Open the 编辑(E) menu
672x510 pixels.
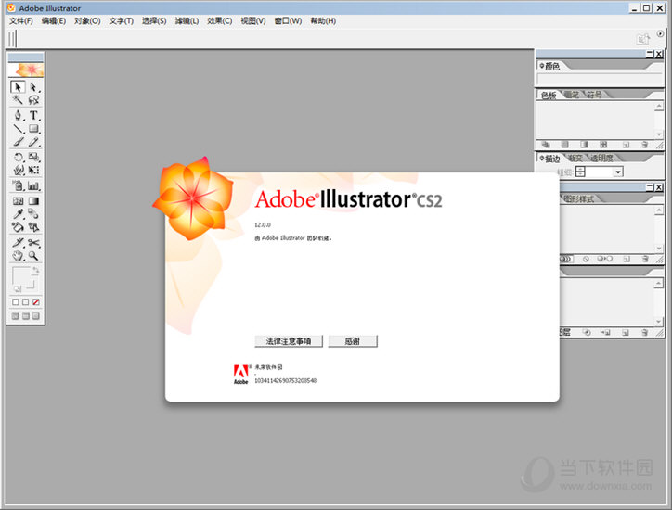click(54, 21)
